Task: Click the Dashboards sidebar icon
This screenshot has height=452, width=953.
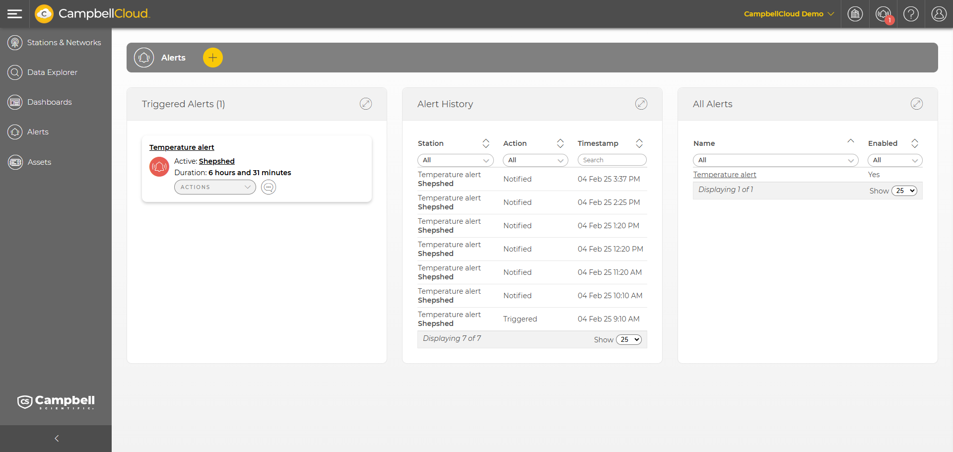Action: click(x=15, y=102)
